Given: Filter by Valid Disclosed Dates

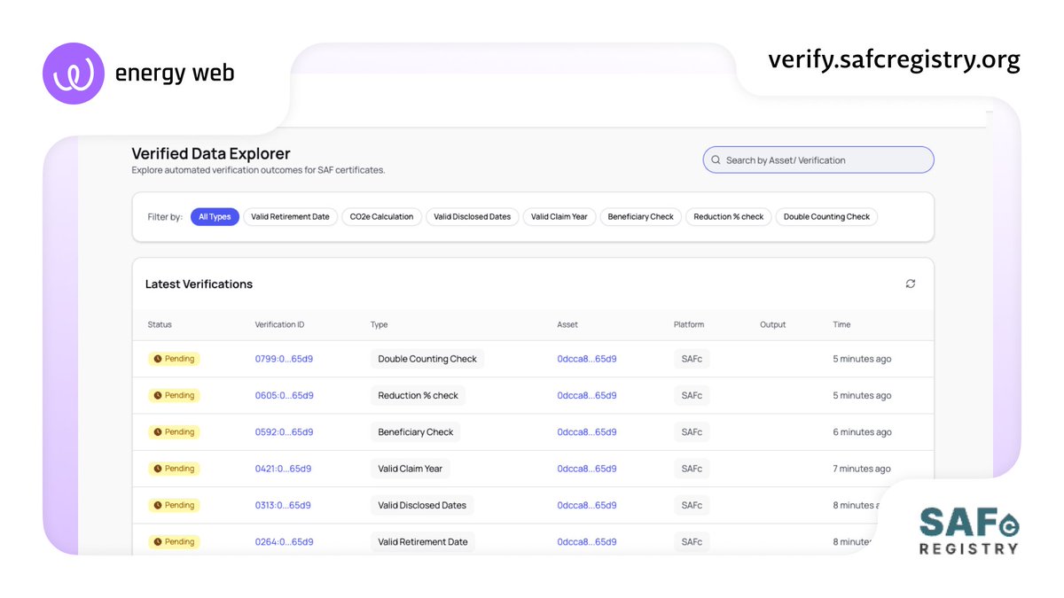Looking at the screenshot, I should coord(472,216).
